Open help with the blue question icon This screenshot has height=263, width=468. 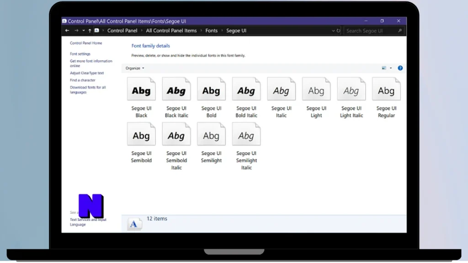coord(400,68)
